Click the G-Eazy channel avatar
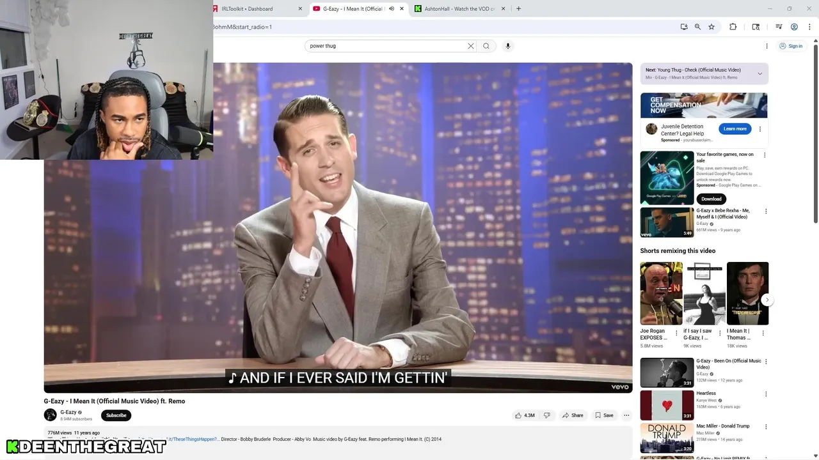Viewport: 819px width, 460px height. [50, 415]
